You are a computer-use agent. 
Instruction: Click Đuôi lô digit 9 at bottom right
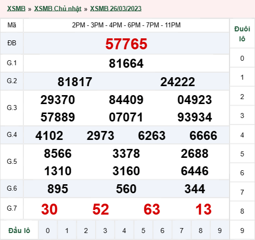(x=242, y=231)
